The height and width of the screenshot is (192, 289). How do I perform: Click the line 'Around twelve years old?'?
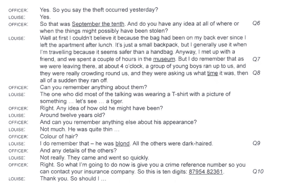(x=72, y=115)
